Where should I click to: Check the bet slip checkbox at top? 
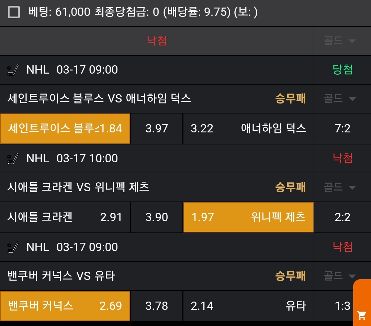14,13
